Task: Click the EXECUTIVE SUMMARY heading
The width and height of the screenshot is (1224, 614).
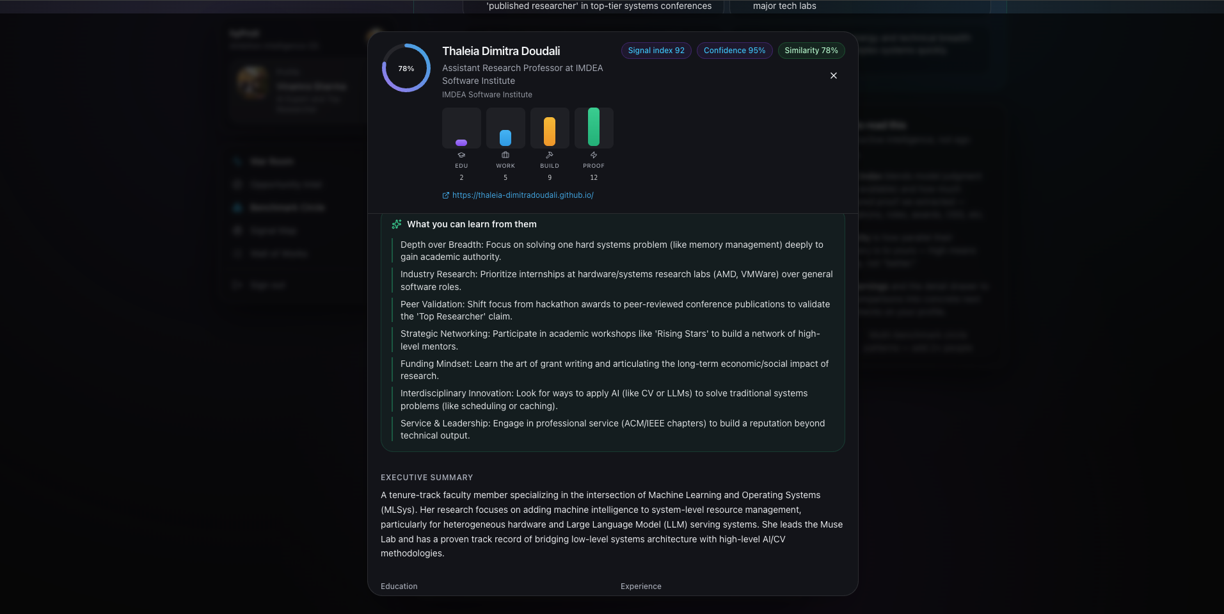Action: click(x=427, y=478)
